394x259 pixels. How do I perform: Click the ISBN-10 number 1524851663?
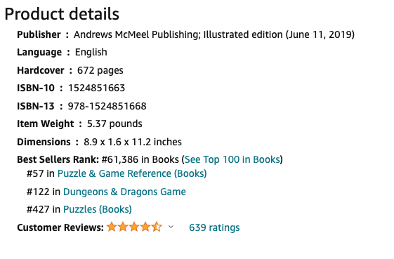click(x=96, y=88)
